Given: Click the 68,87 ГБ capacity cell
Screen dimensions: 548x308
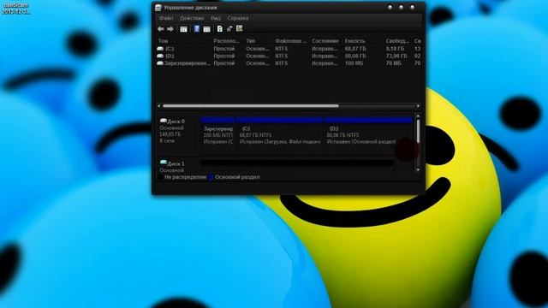Looking at the screenshot, I should tap(355, 49).
